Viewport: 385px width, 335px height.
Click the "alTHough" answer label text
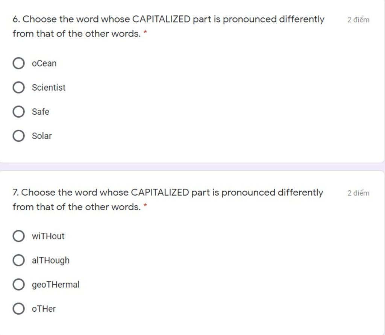point(51,260)
